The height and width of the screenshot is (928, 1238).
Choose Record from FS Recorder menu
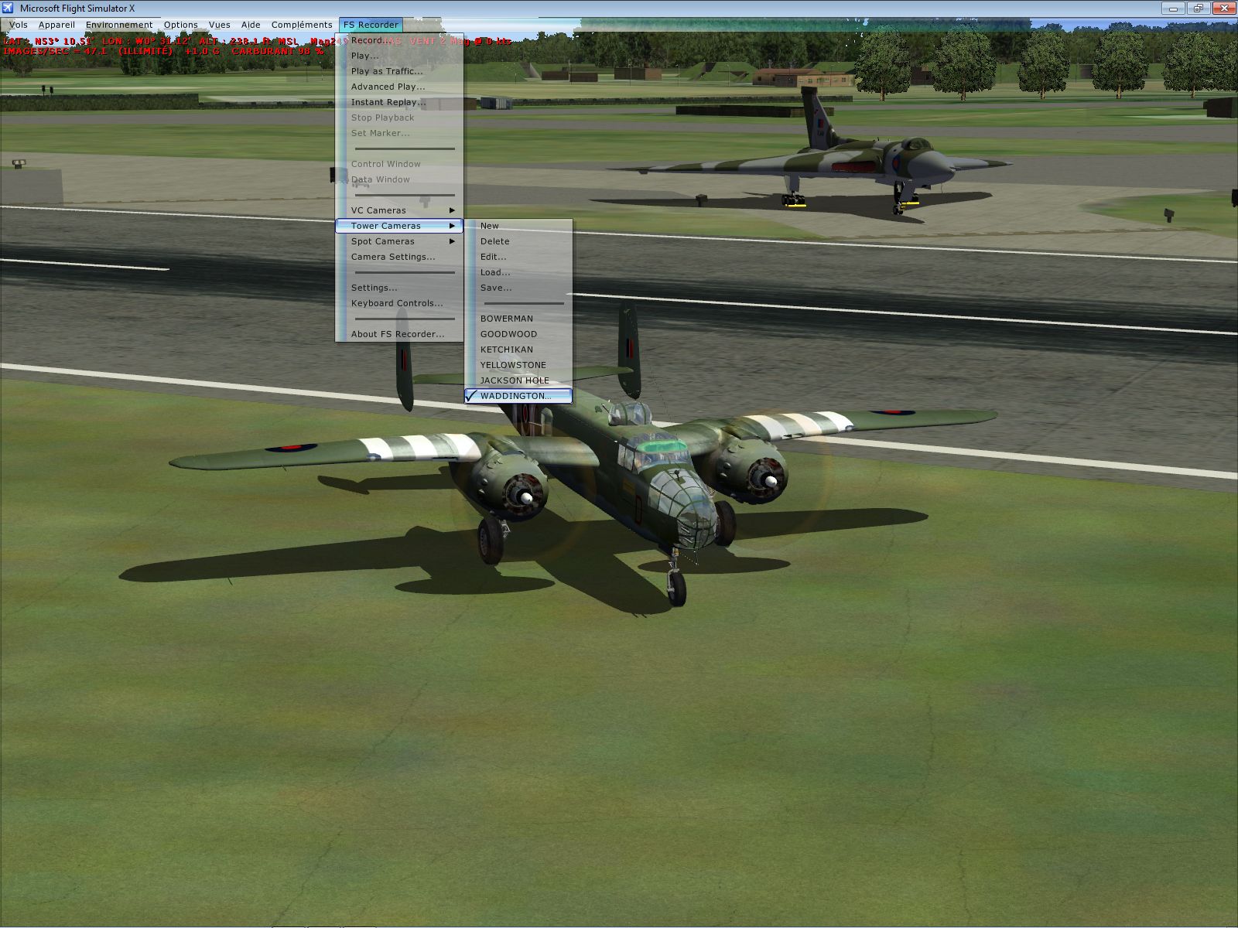pyautogui.click(x=368, y=40)
